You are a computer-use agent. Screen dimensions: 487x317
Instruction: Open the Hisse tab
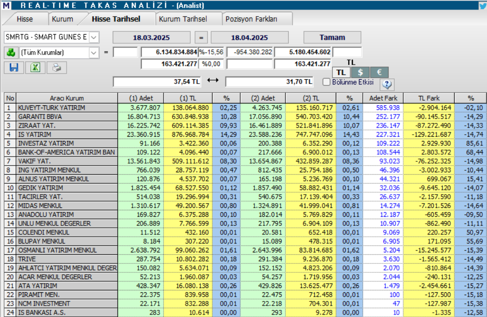tap(25, 19)
